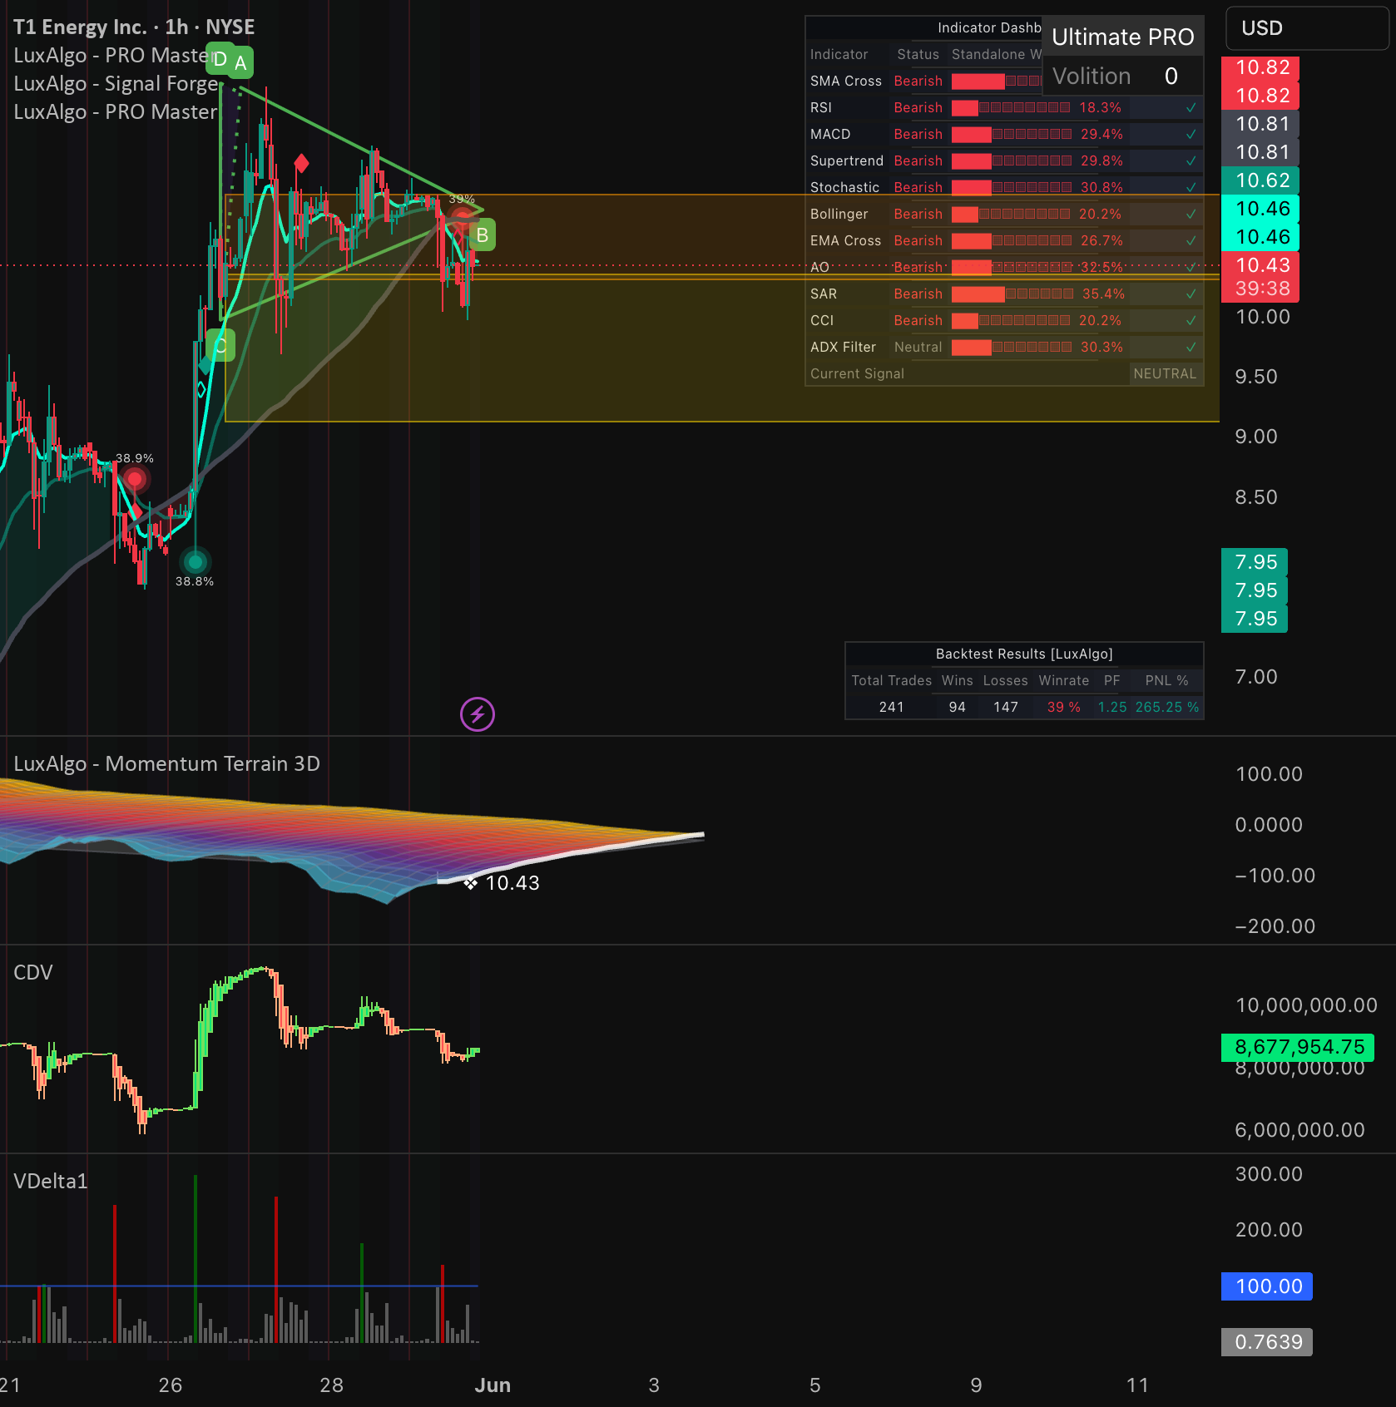Select the green pattern point C label
The height and width of the screenshot is (1407, 1396).
tap(221, 346)
